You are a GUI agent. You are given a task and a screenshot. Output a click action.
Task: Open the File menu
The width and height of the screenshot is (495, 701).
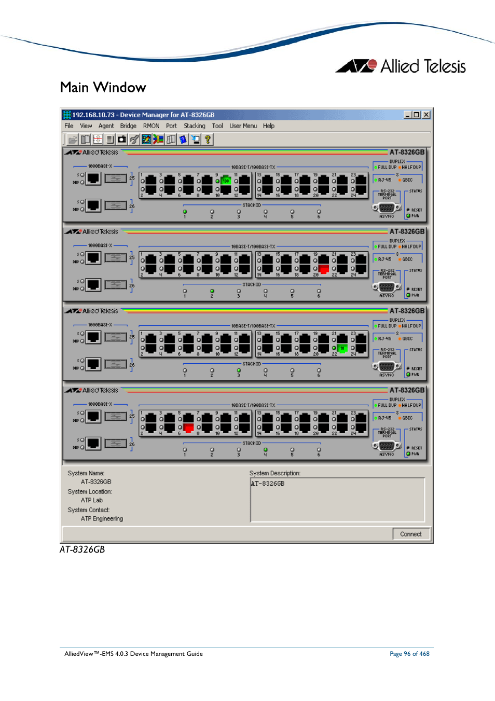pyautogui.click(x=69, y=126)
